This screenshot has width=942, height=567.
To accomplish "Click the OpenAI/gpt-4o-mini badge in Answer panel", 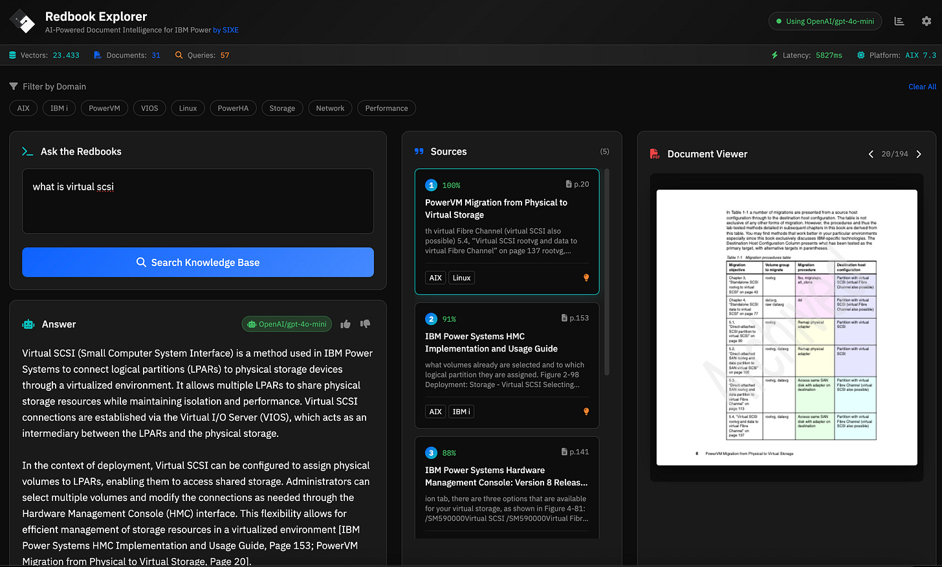I will [x=287, y=324].
